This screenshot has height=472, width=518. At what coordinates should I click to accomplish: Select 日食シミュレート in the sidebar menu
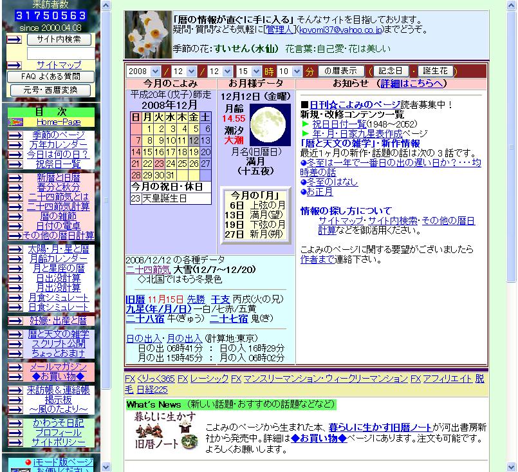(58, 307)
